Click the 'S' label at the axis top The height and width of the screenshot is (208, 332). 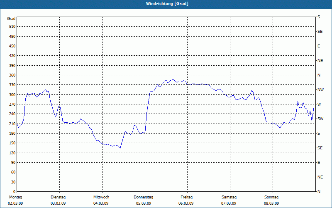pyautogui.click(x=319, y=17)
